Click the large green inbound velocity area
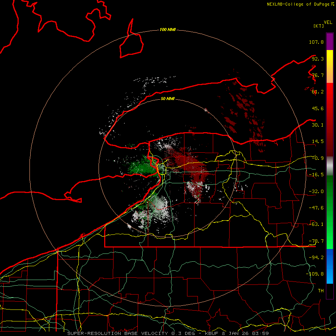 [x=143, y=167]
